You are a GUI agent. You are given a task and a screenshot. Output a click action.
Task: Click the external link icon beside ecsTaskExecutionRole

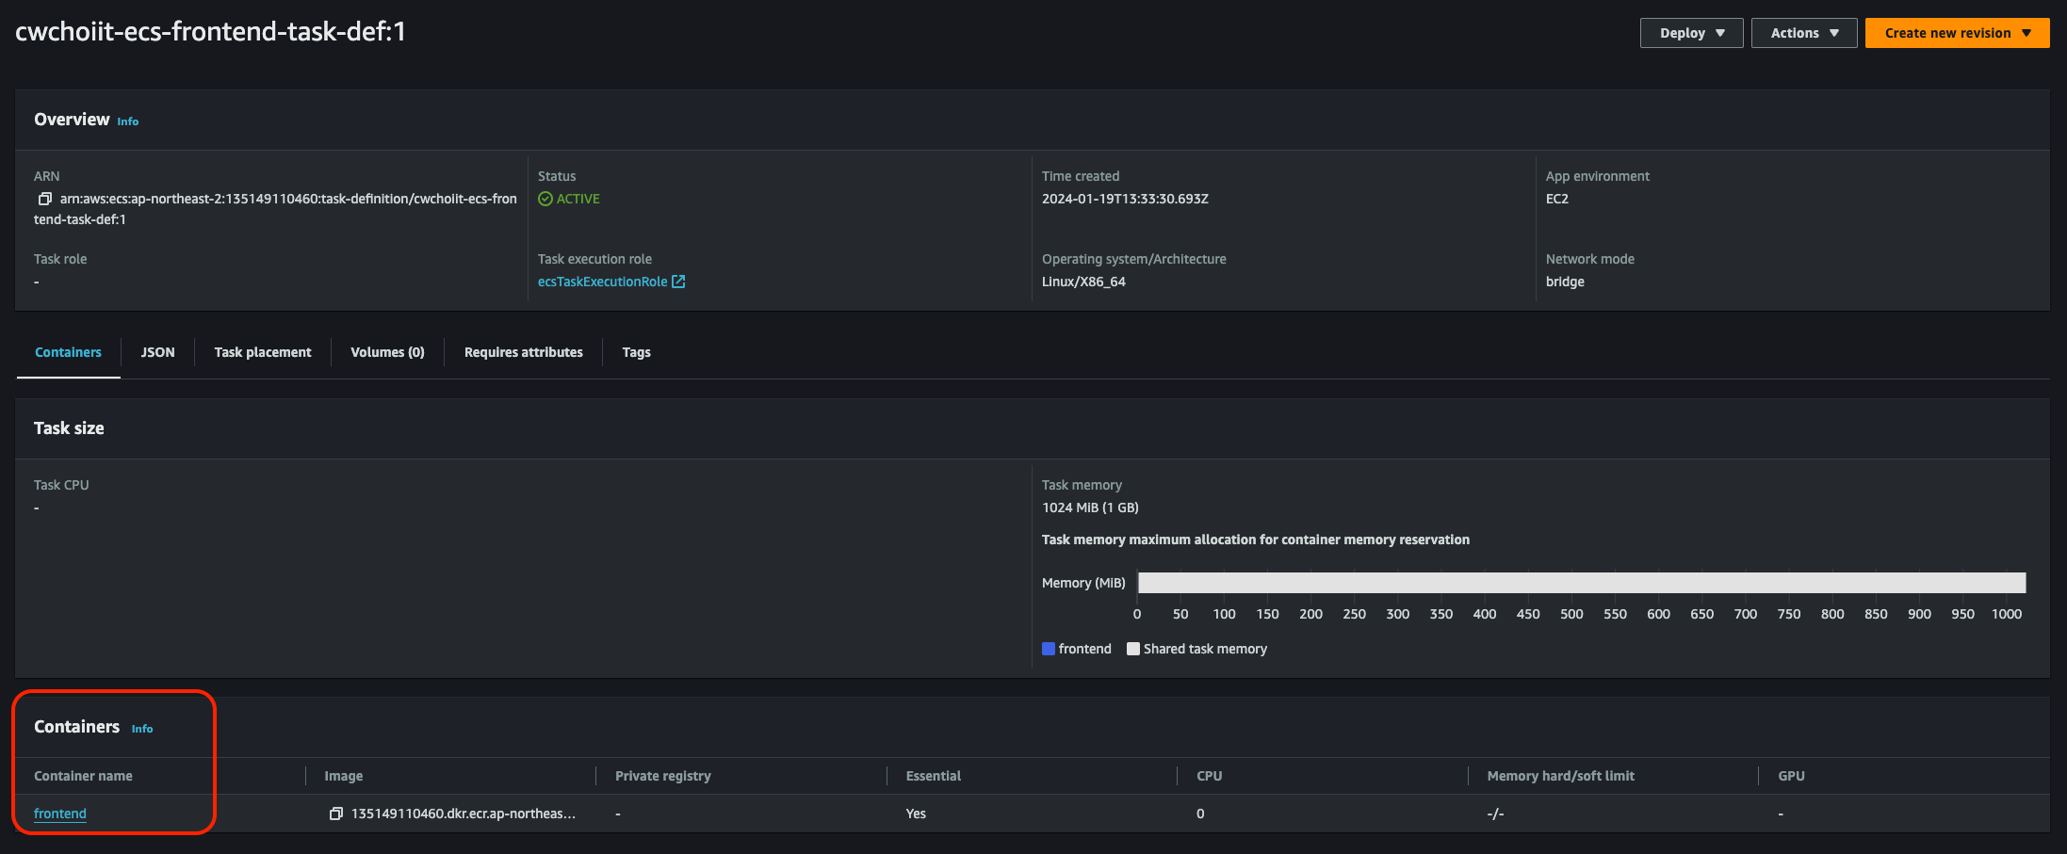click(678, 282)
